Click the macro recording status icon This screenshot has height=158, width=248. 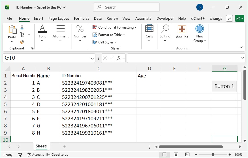click(20, 155)
